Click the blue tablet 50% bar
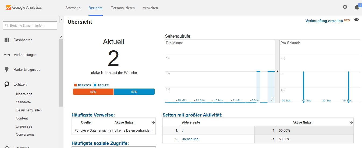 [134, 92]
